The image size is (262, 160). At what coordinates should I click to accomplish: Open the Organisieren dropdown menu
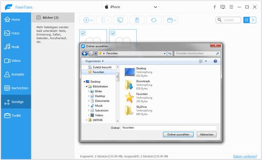point(94,61)
